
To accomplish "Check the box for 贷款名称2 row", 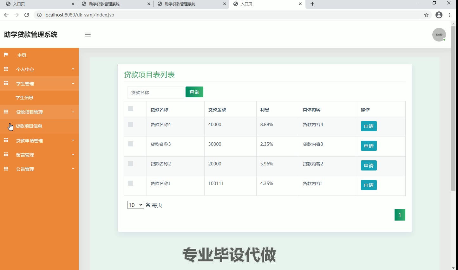I will point(131,164).
